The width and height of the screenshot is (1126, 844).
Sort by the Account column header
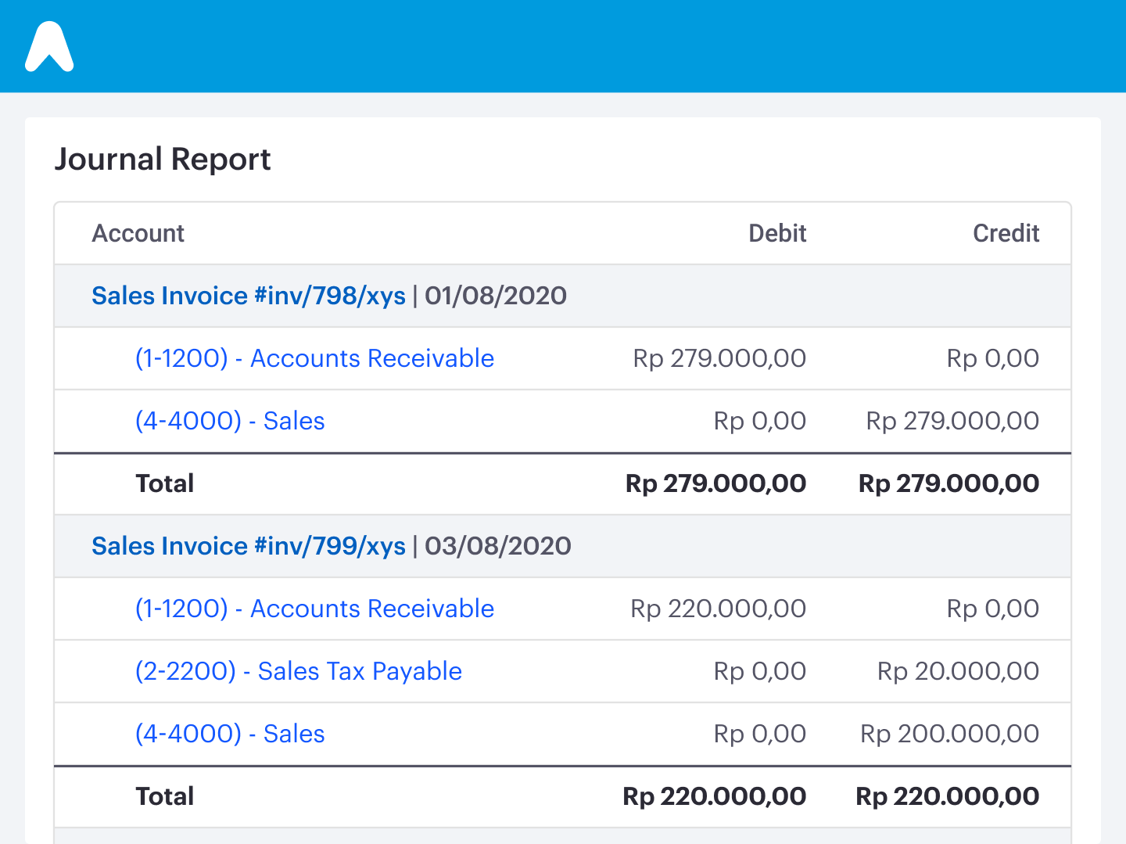(x=138, y=233)
